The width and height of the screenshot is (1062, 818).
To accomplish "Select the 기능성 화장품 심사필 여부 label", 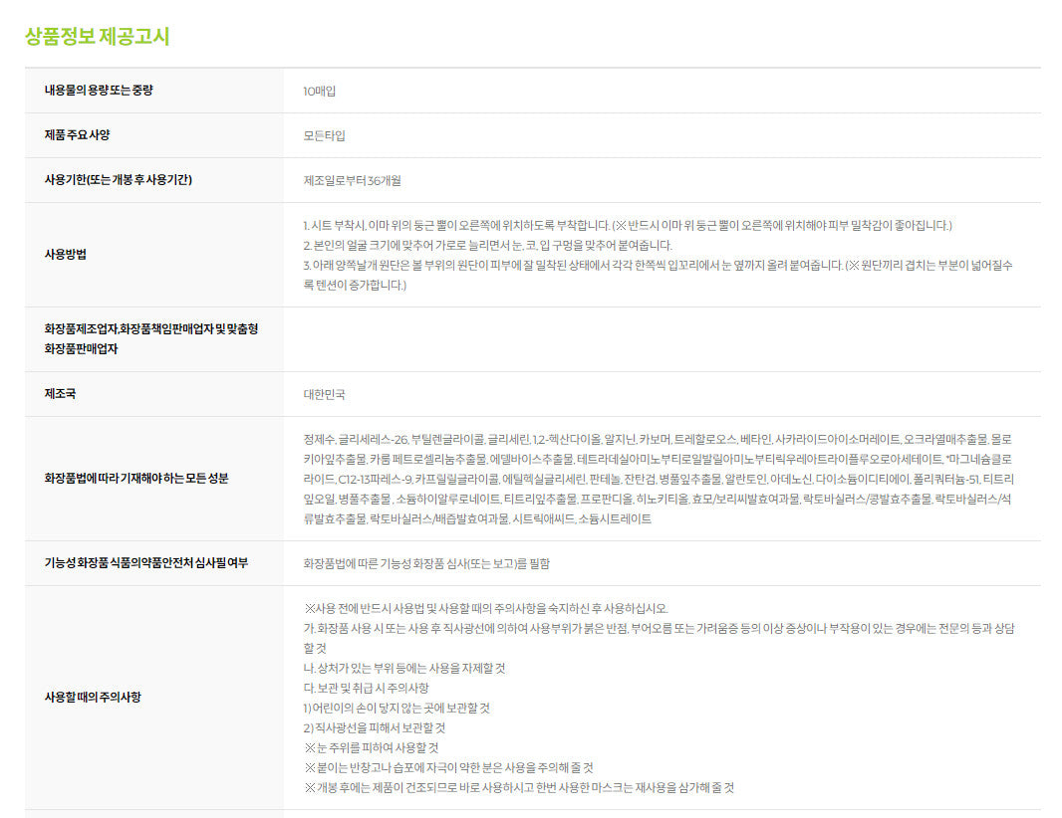I will click(146, 563).
